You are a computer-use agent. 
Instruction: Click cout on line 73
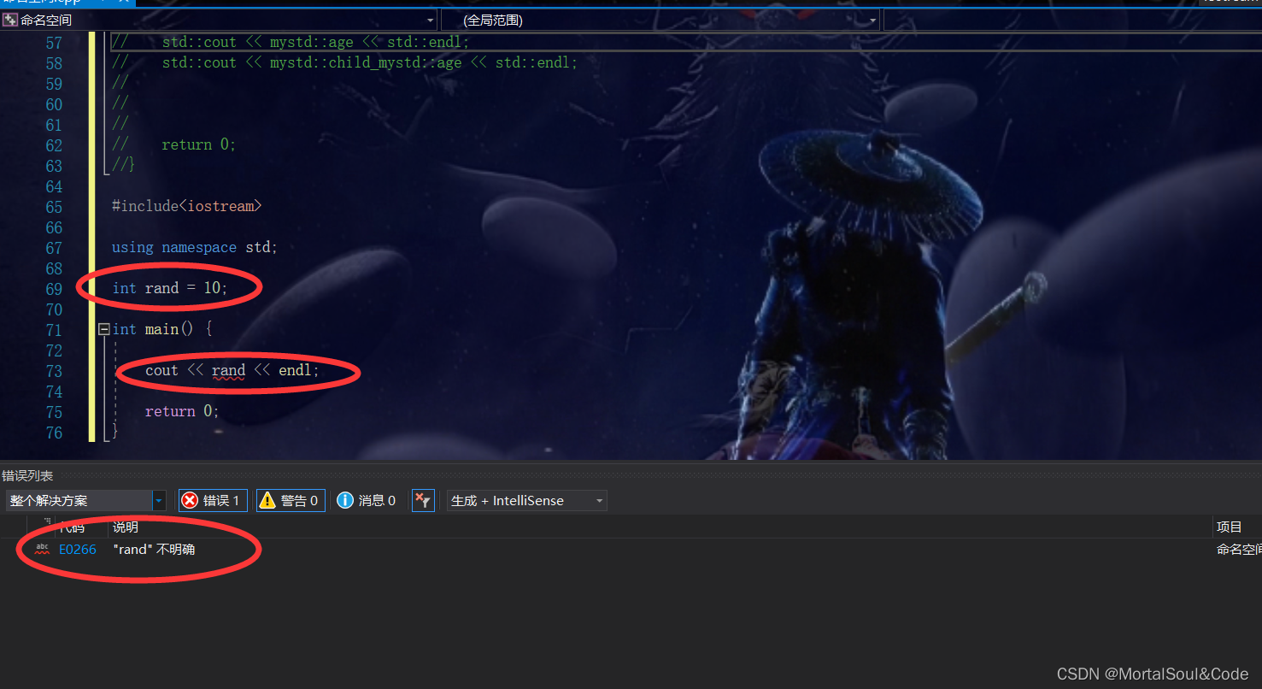161,370
